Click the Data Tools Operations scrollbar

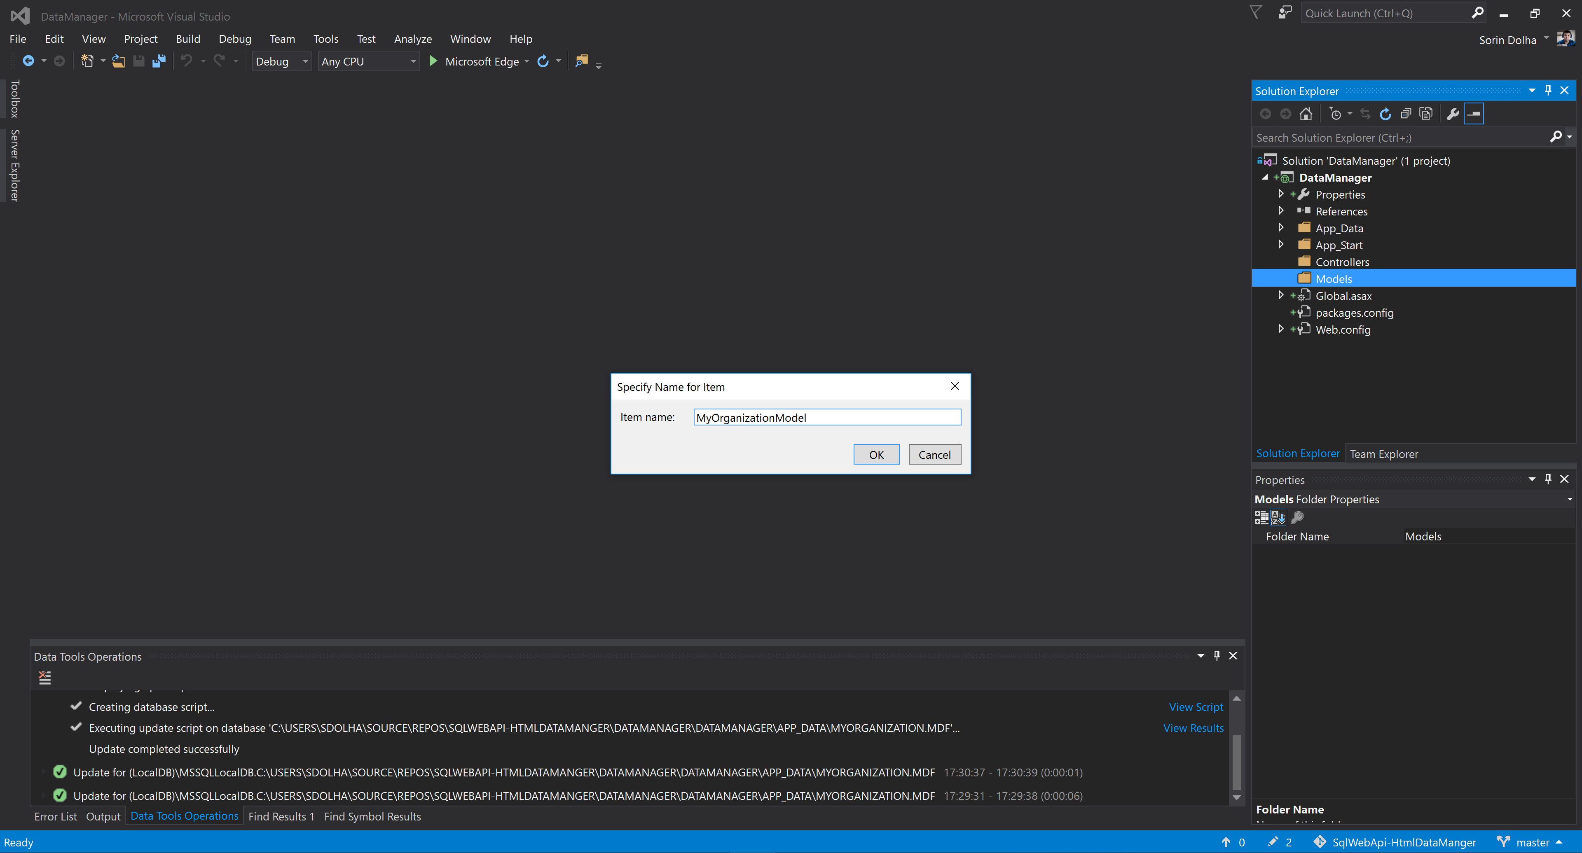(1236, 762)
